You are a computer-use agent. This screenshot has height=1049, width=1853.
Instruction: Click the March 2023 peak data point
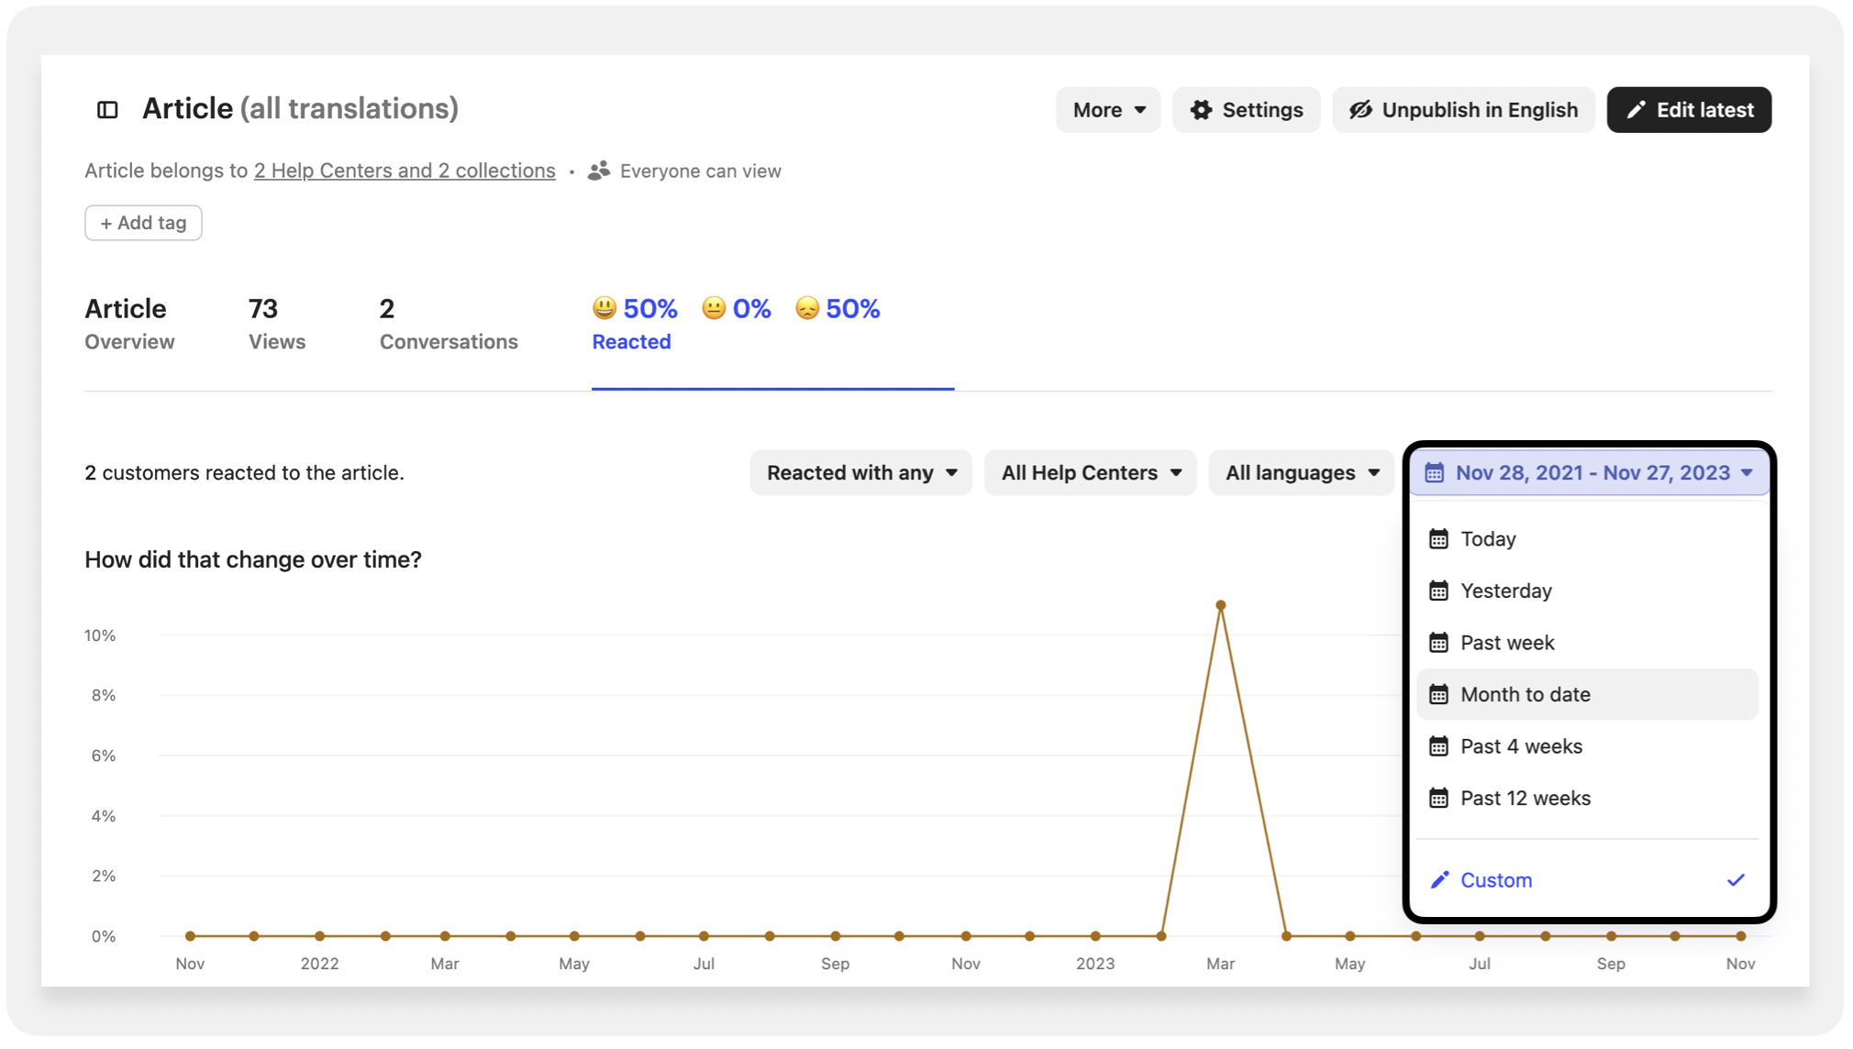(1221, 605)
